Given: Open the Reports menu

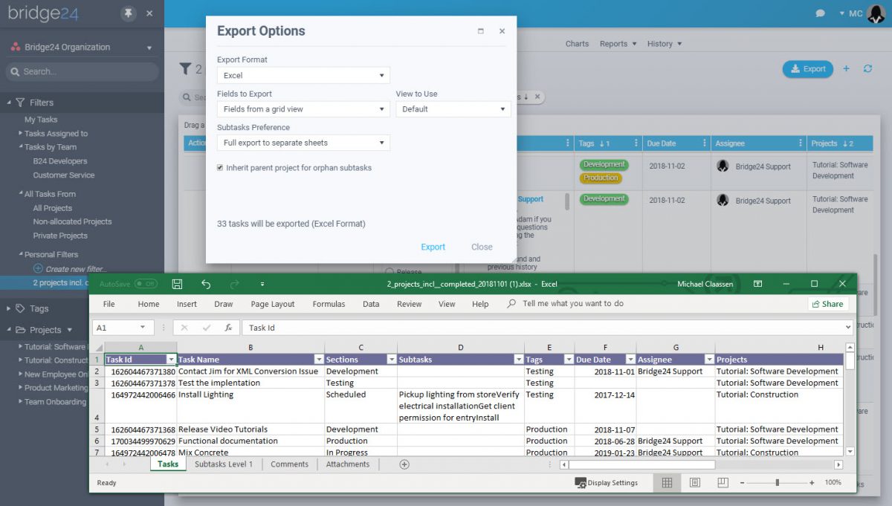Looking at the screenshot, I should pos(618,44).
